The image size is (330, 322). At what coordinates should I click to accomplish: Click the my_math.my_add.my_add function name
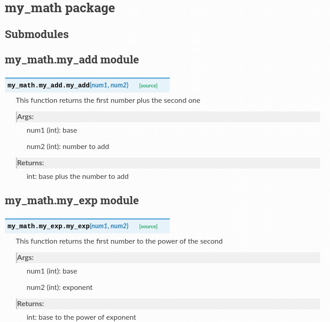tap(48, 85)
